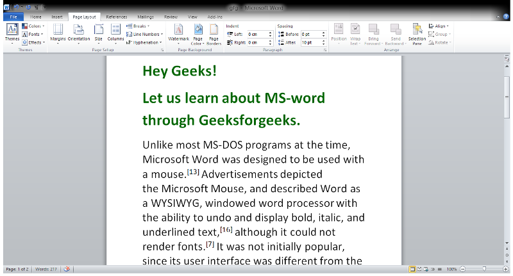Screen dimensions: 513x276
Task: Expand the Align dropdown
Action: pyautogui.click(x=439, y=26)
